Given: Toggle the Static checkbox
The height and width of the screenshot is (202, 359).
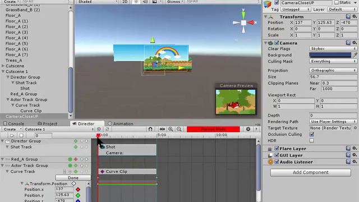Looking at the screenshot, I should [x=337, y=2].
